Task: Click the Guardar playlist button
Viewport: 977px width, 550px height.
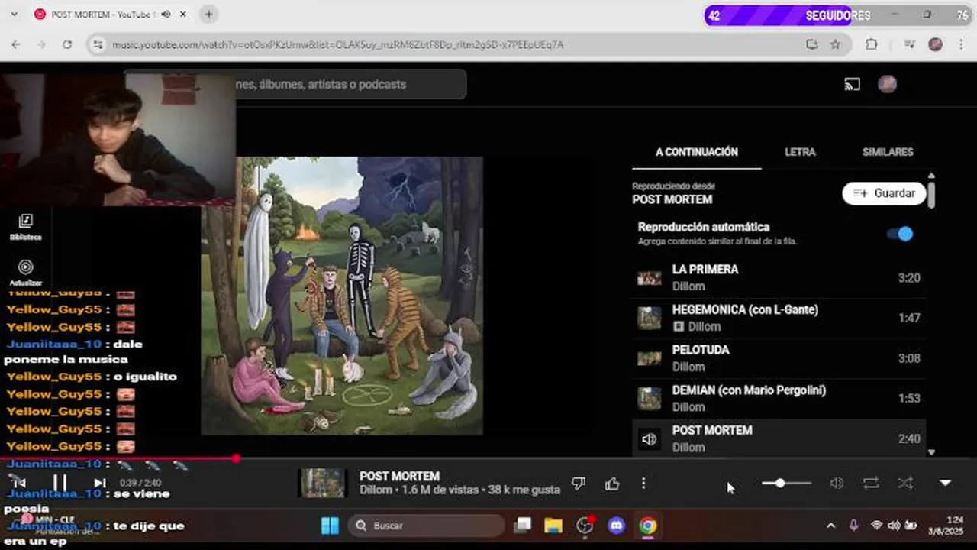Action: (x=884, y=193)
